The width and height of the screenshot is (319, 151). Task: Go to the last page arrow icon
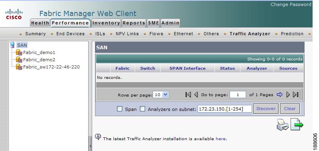(296, 95)
